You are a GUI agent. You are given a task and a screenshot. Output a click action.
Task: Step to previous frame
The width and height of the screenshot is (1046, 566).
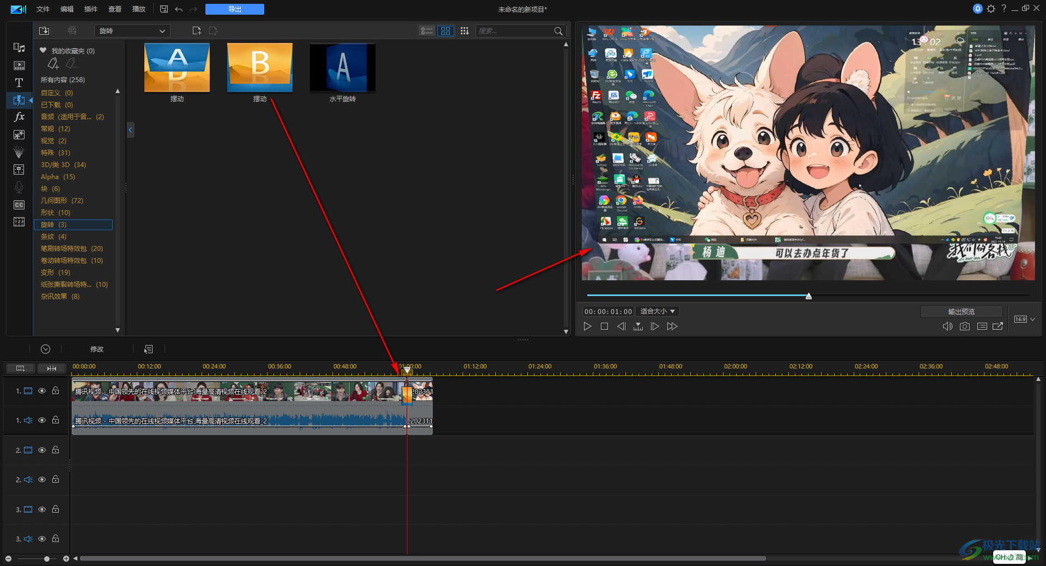pyautogui.click(x=621, y=327)
